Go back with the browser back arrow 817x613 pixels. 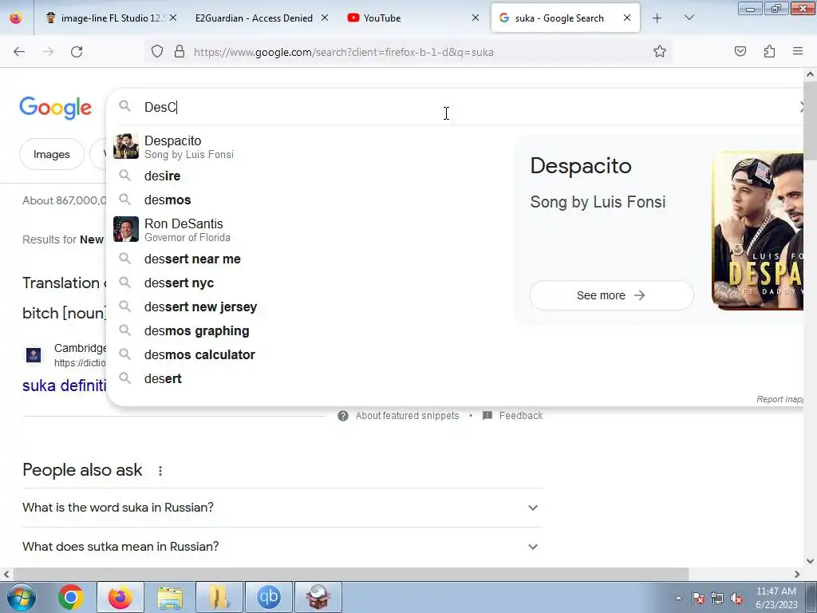point(19,52)
